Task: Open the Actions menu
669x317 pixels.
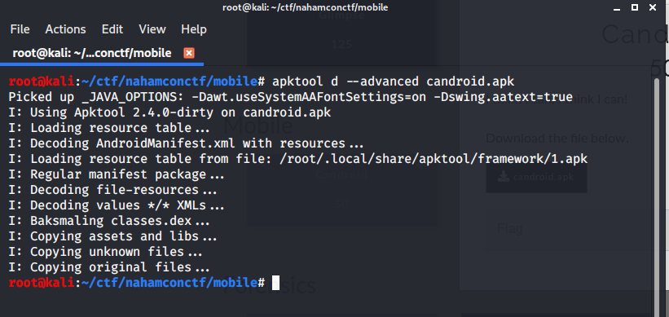Action: pyautogui.click(x=65, y=29)
